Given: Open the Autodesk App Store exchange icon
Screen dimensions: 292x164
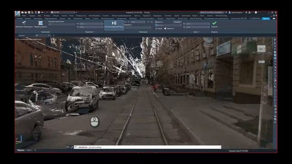Looking at the screenshot, I should (246, 12).
